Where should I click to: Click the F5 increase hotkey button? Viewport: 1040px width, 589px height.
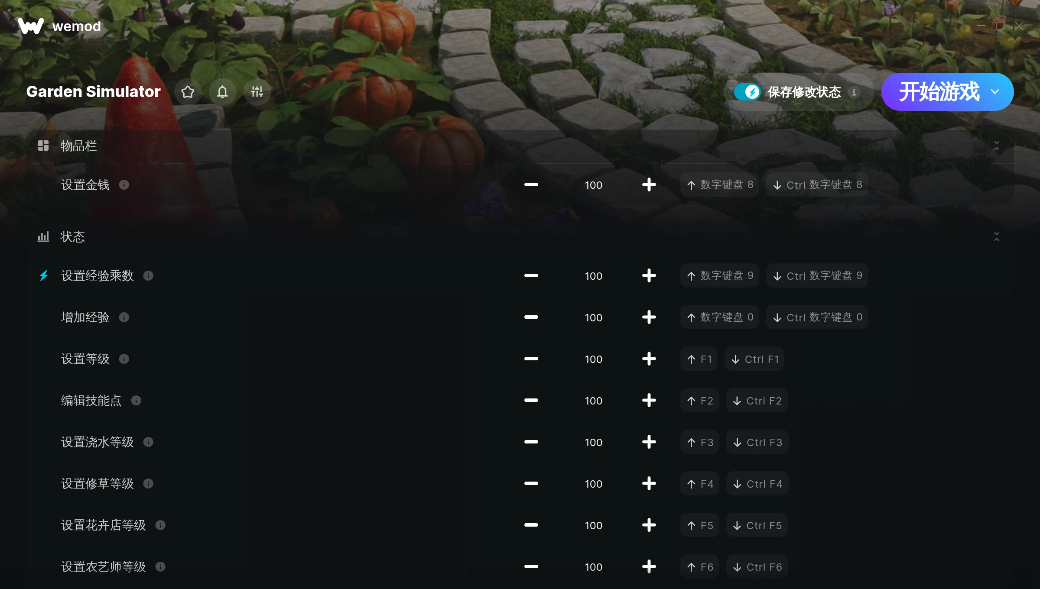(700, 525)
